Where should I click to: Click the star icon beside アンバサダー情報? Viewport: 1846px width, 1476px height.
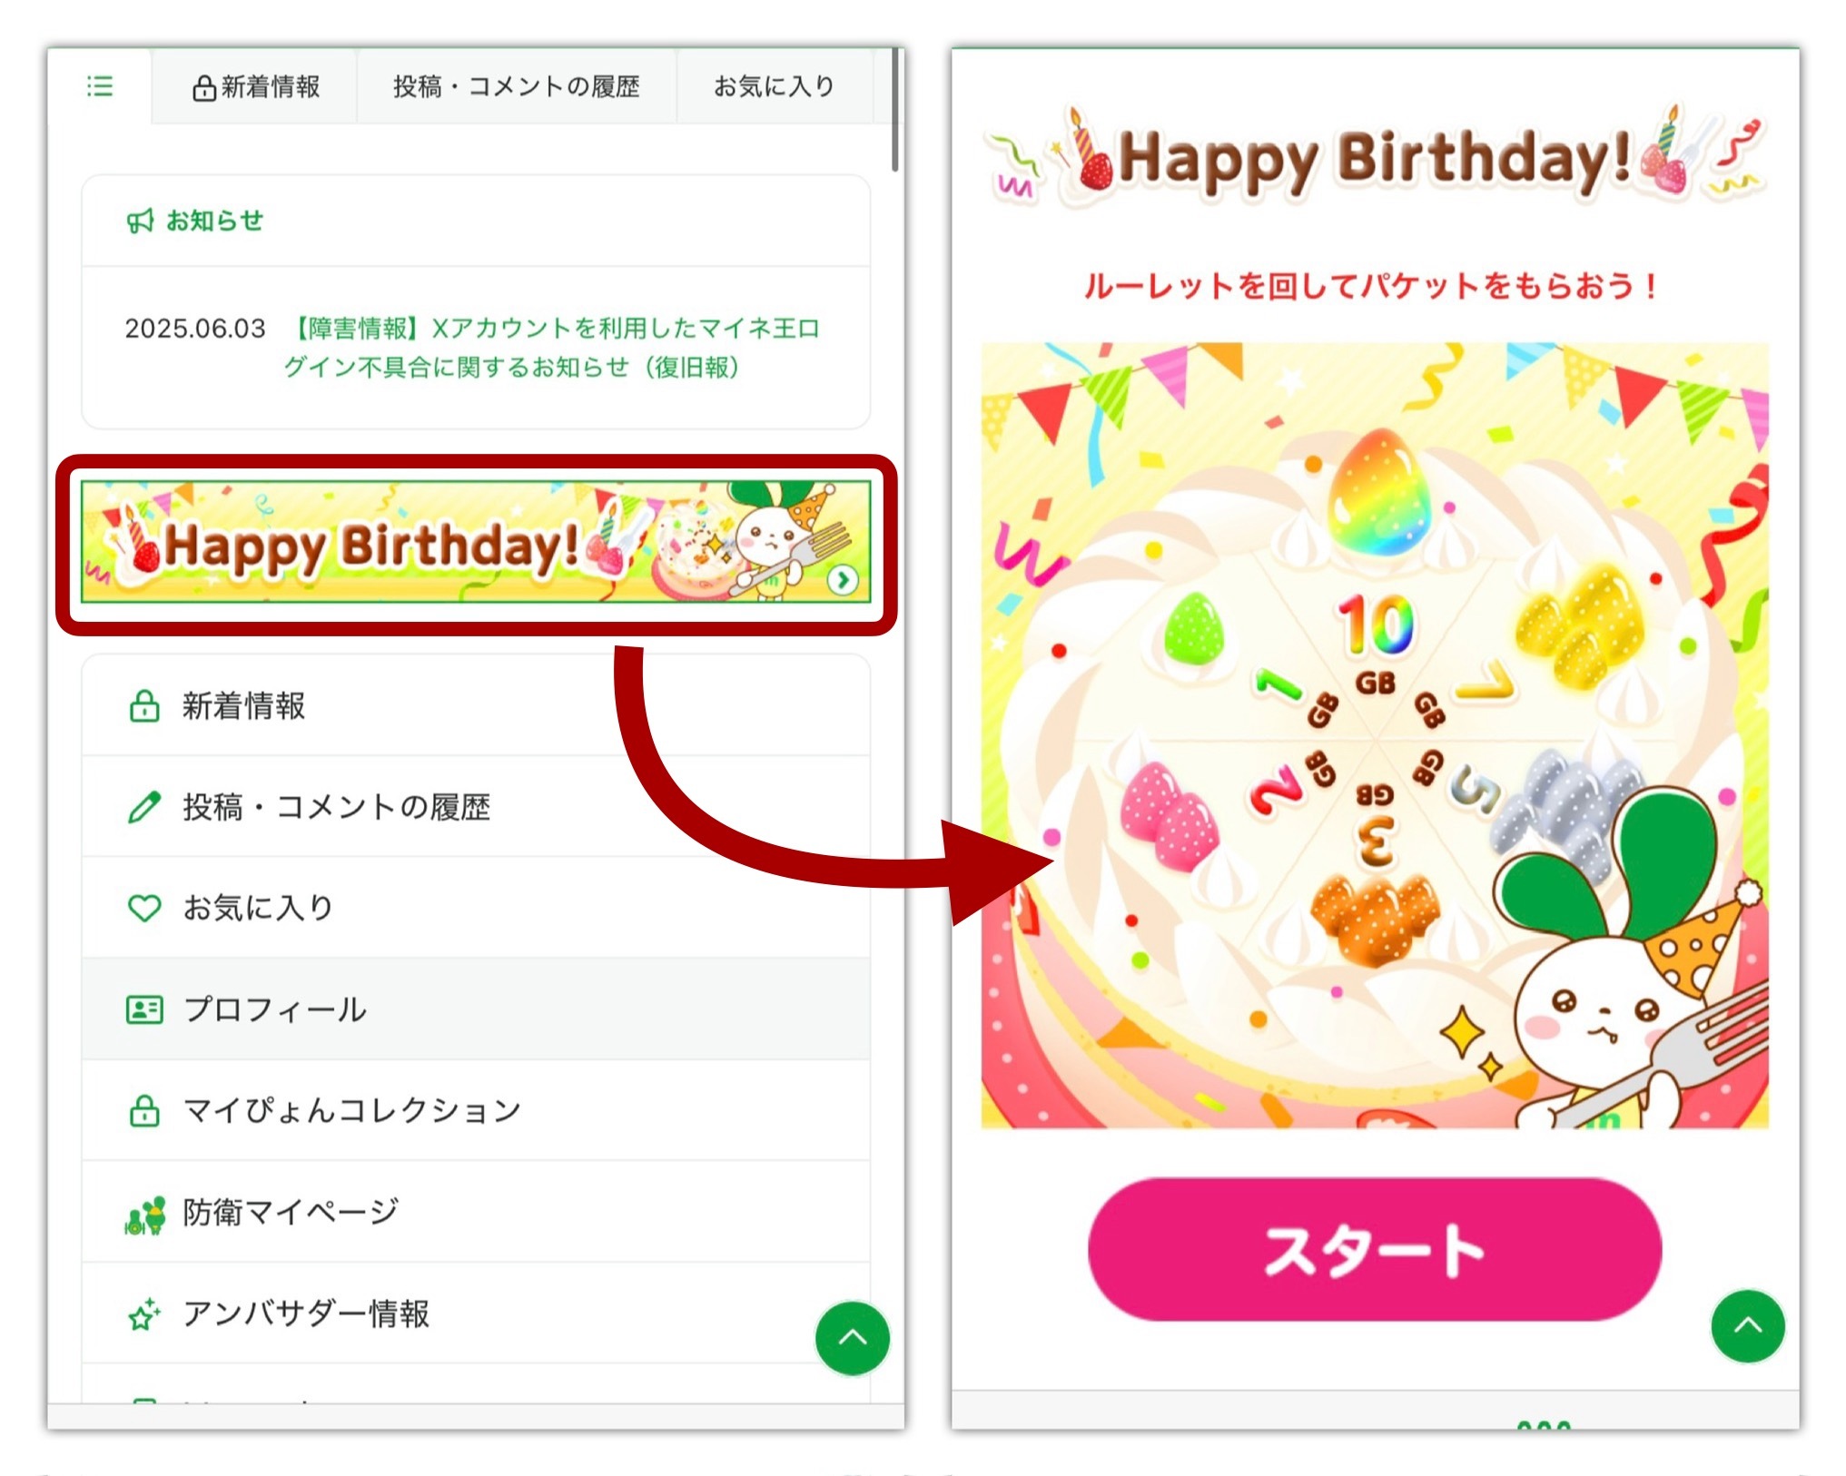tap(144, 1314)
